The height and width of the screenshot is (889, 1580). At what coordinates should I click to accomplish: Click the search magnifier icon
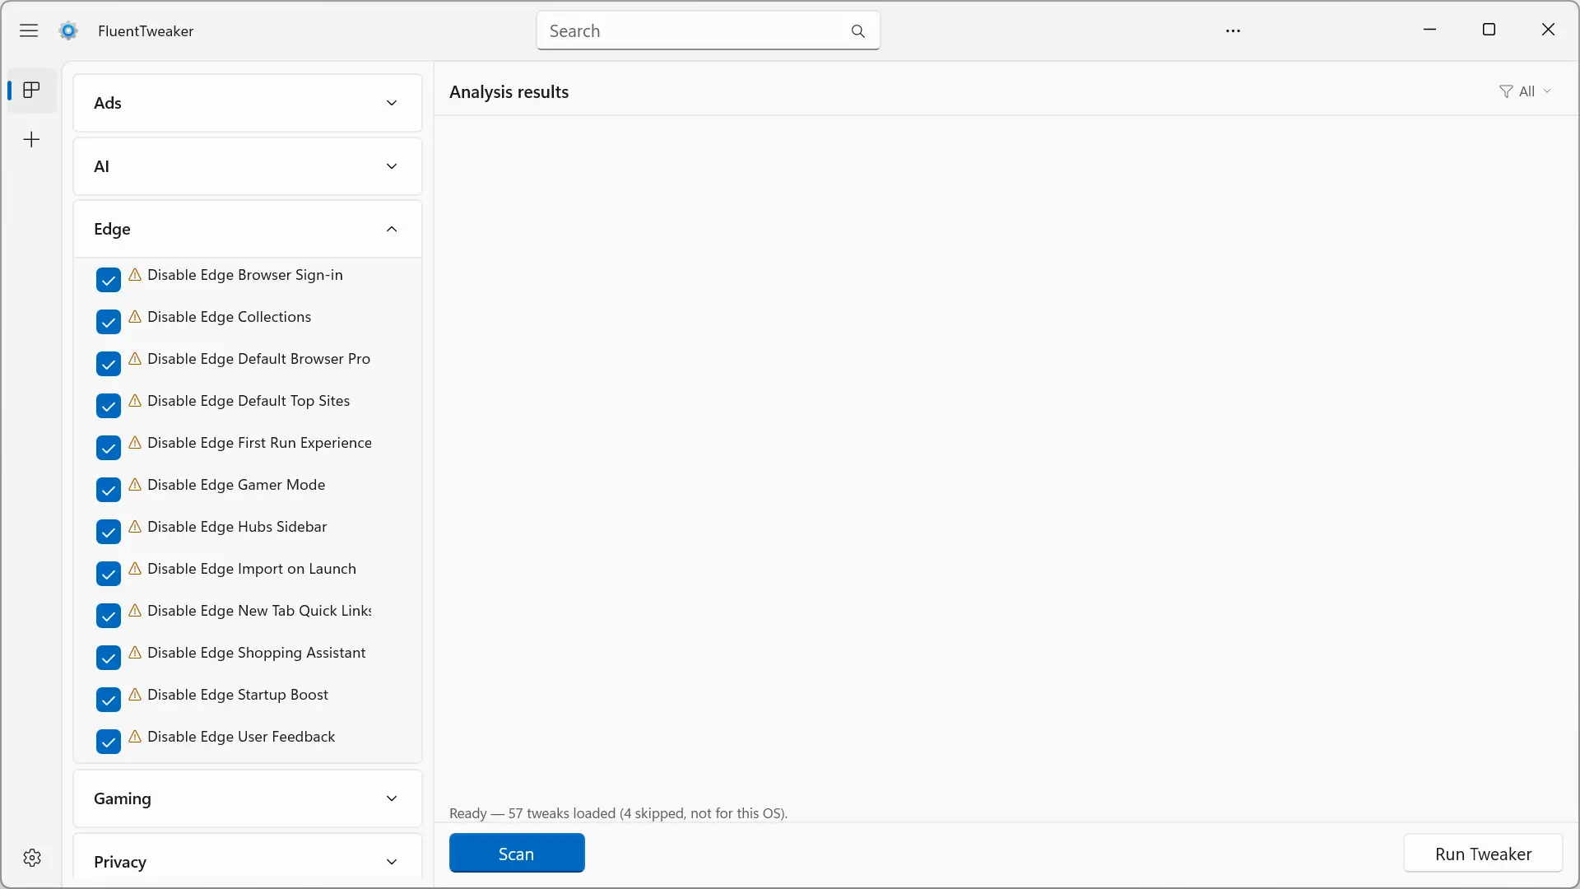(857, 31)
